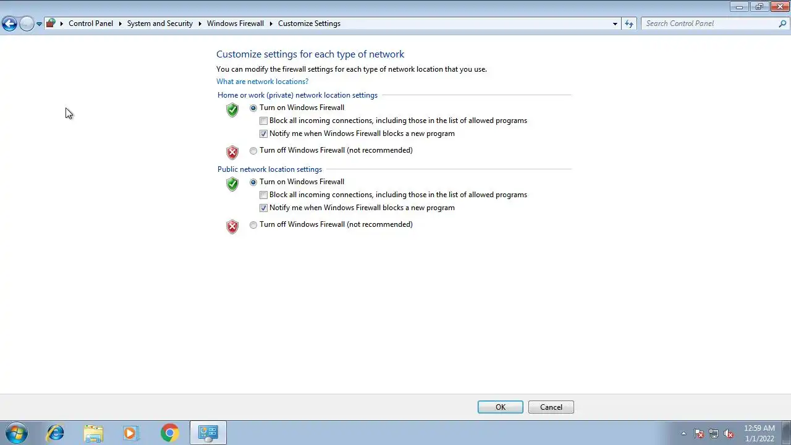Image resolution: width=791 pixels, height=445 pixels.
Task: Click Show desktop strip beside the clock
Action: click(786, 433)
